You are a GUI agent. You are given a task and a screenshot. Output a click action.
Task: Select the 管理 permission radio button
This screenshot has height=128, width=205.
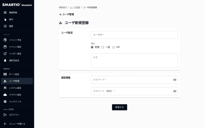(92, 47)
